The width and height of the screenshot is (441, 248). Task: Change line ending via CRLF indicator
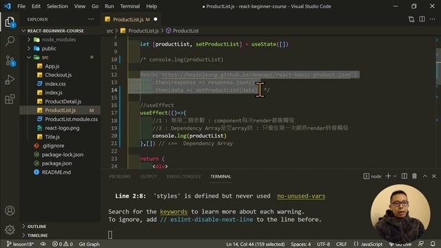click(x=342, y=244)
